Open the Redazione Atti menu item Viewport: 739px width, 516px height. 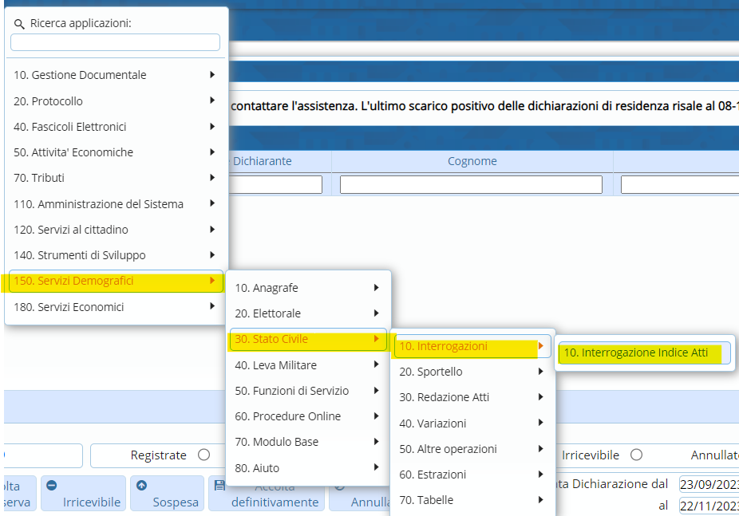pos(444,397)
